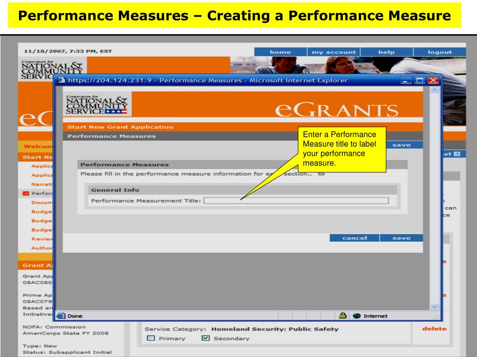
Task: Click the Internet zone globe icon
Action: 356,316
